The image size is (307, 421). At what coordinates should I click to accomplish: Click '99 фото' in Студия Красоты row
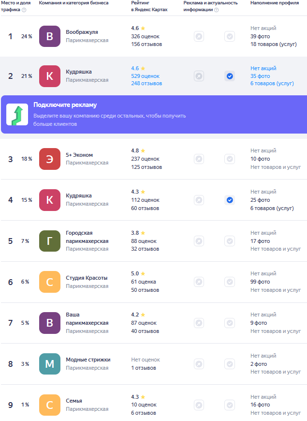[x=260, y=282]
